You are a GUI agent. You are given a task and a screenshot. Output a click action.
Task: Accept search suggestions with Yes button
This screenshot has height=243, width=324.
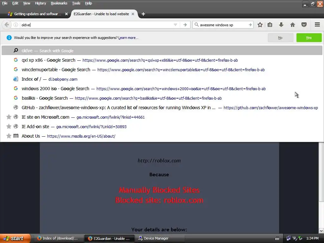click(x=309, y=38)
